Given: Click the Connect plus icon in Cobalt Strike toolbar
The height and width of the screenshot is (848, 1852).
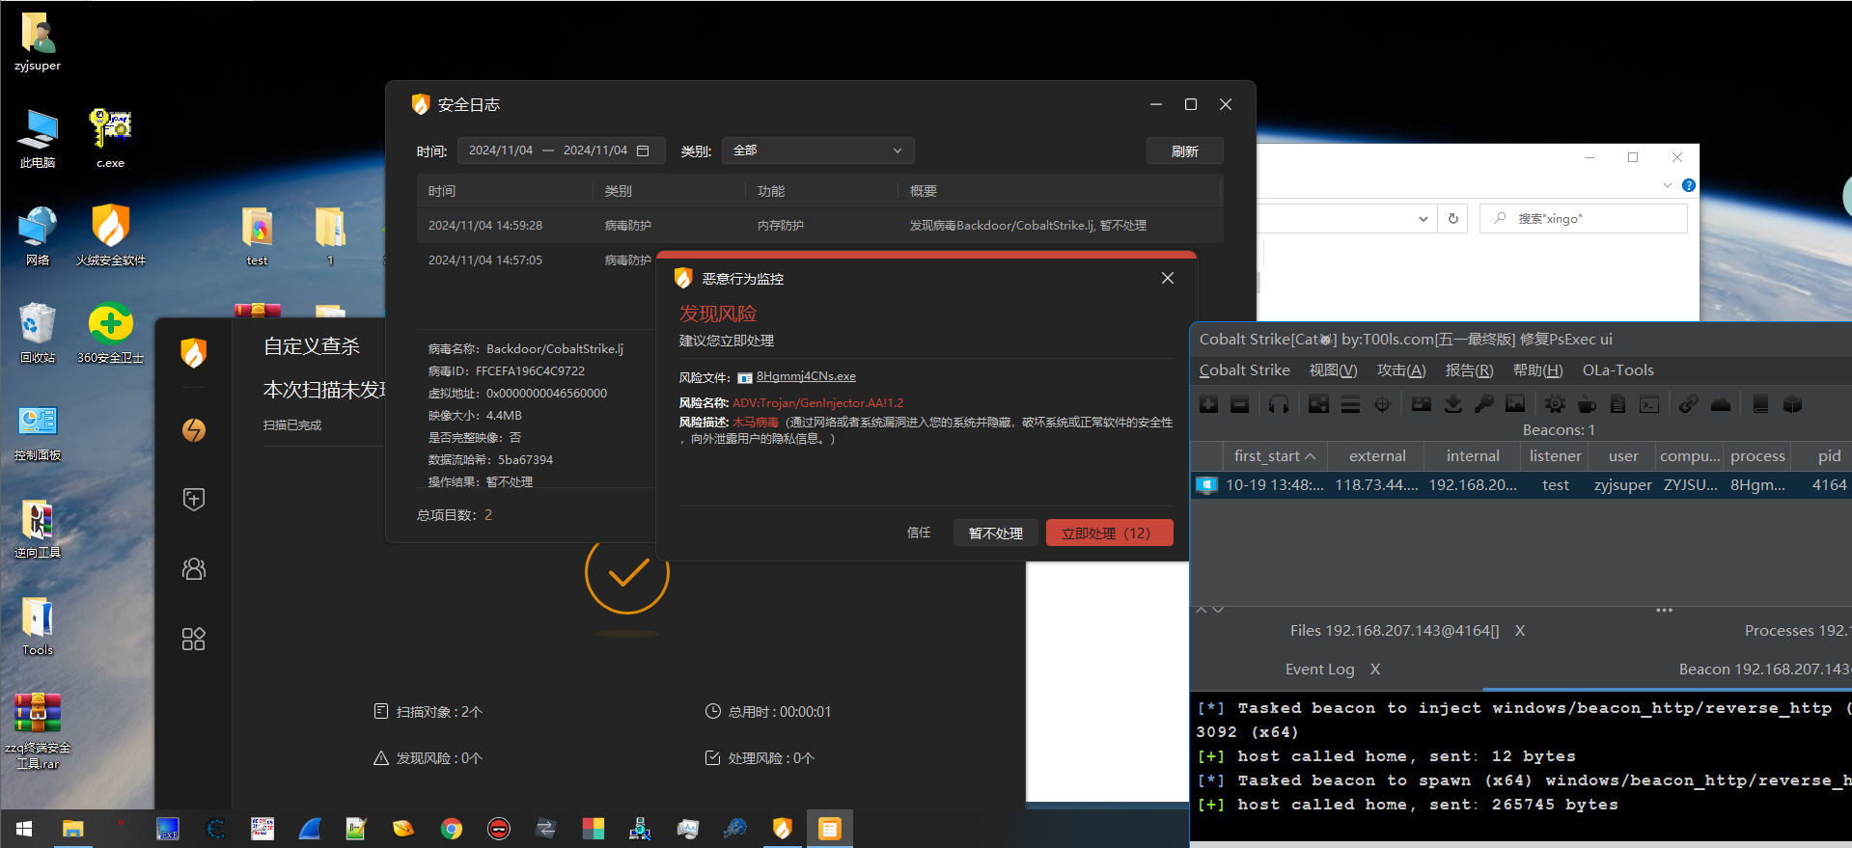Looking at the screenshot, I should [1208, 404].
